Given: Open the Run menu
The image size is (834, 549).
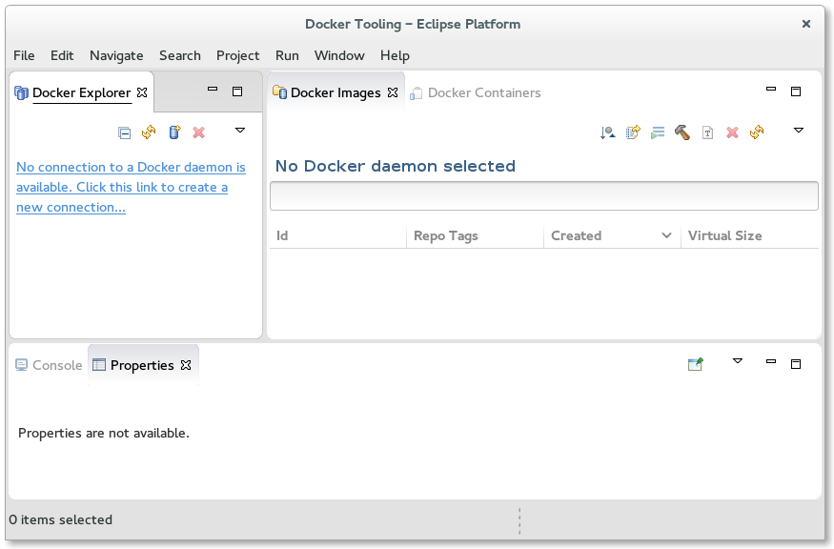Looking at the screenshot, I should click(x=287, y=55).
